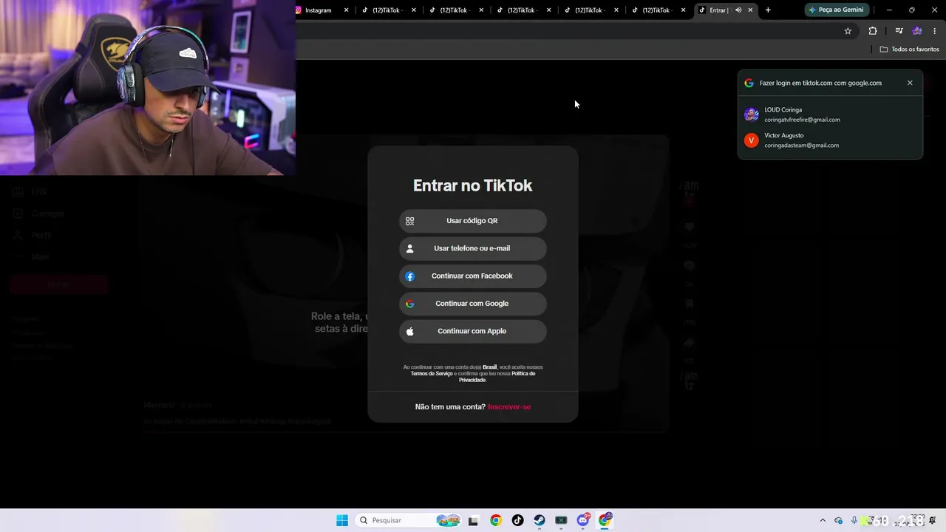The width and height of the screenshot is (946, 532).
Task: Open the Todos os favoritos folder
Action: pyautogui.click(x=909, y=50)
